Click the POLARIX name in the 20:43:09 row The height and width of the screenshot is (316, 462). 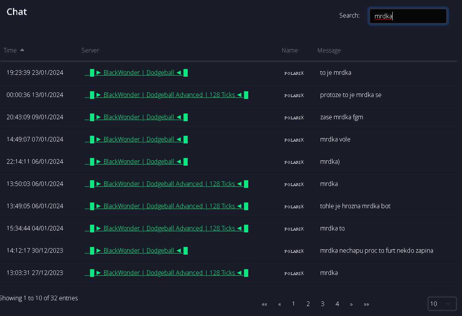(294, 118)
